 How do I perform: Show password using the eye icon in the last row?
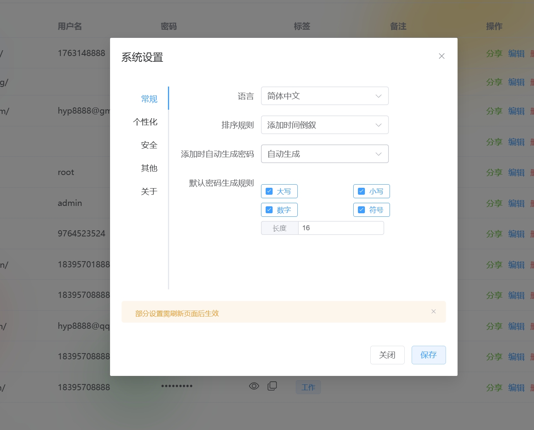click(x=254, y=386)
